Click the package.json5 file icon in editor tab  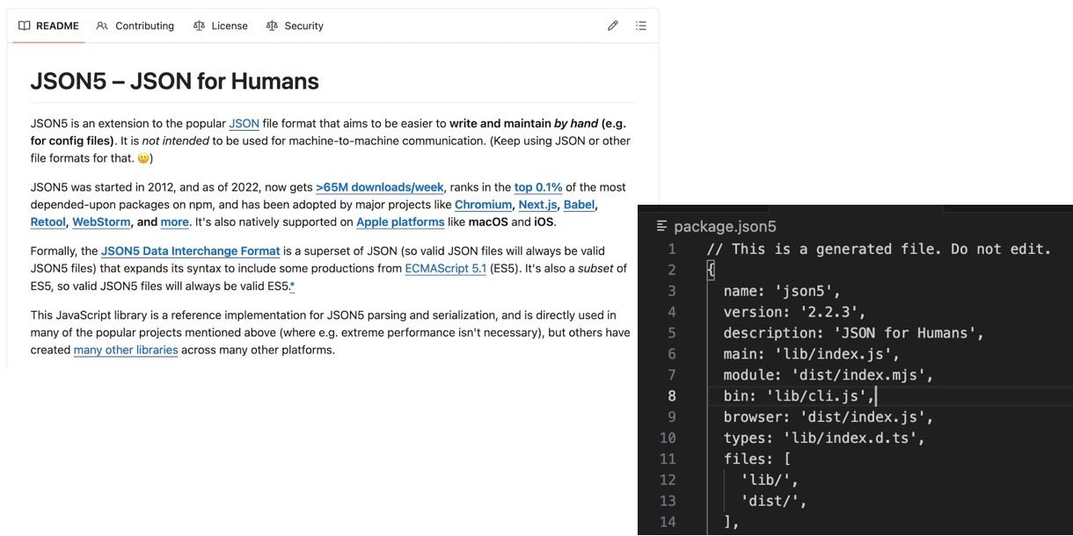pos(662,227)
